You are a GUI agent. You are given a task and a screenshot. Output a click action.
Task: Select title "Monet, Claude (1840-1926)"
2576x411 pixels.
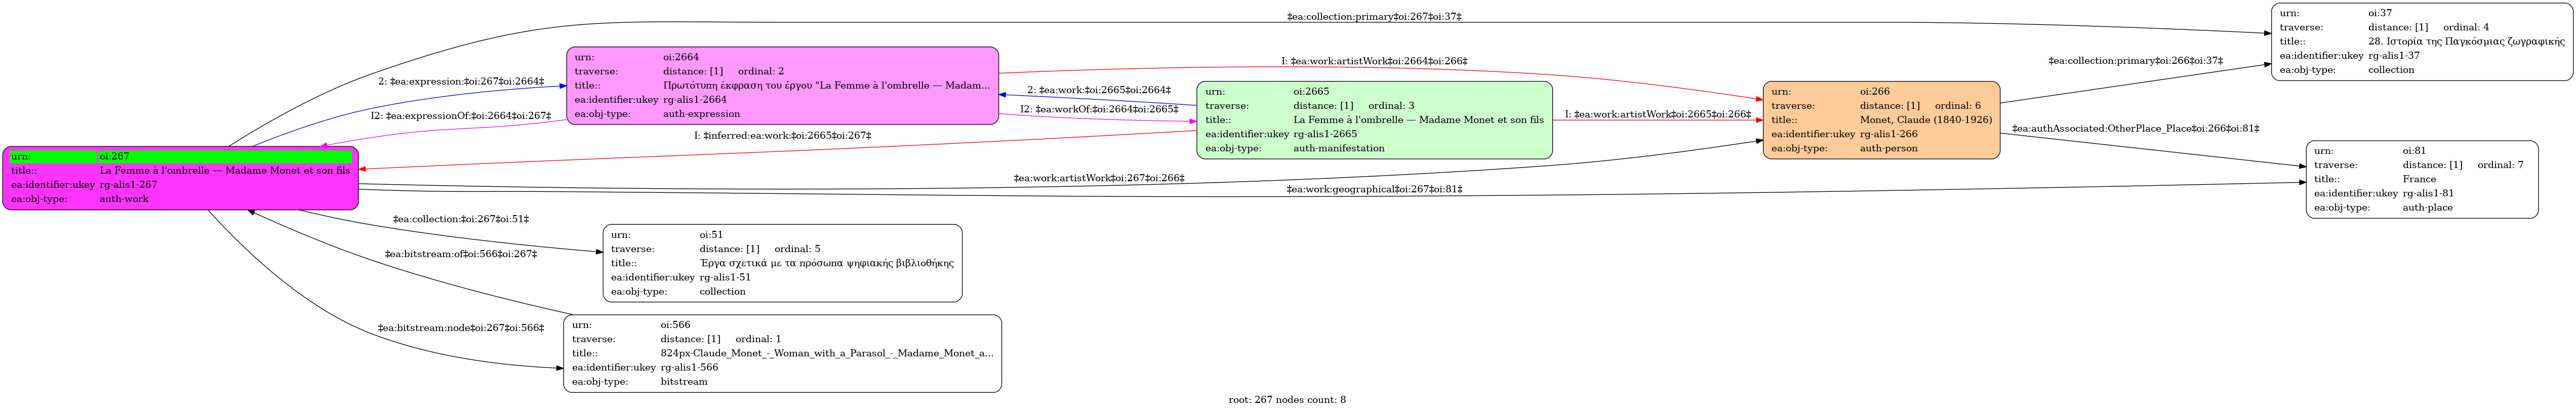click(1926, 120)
